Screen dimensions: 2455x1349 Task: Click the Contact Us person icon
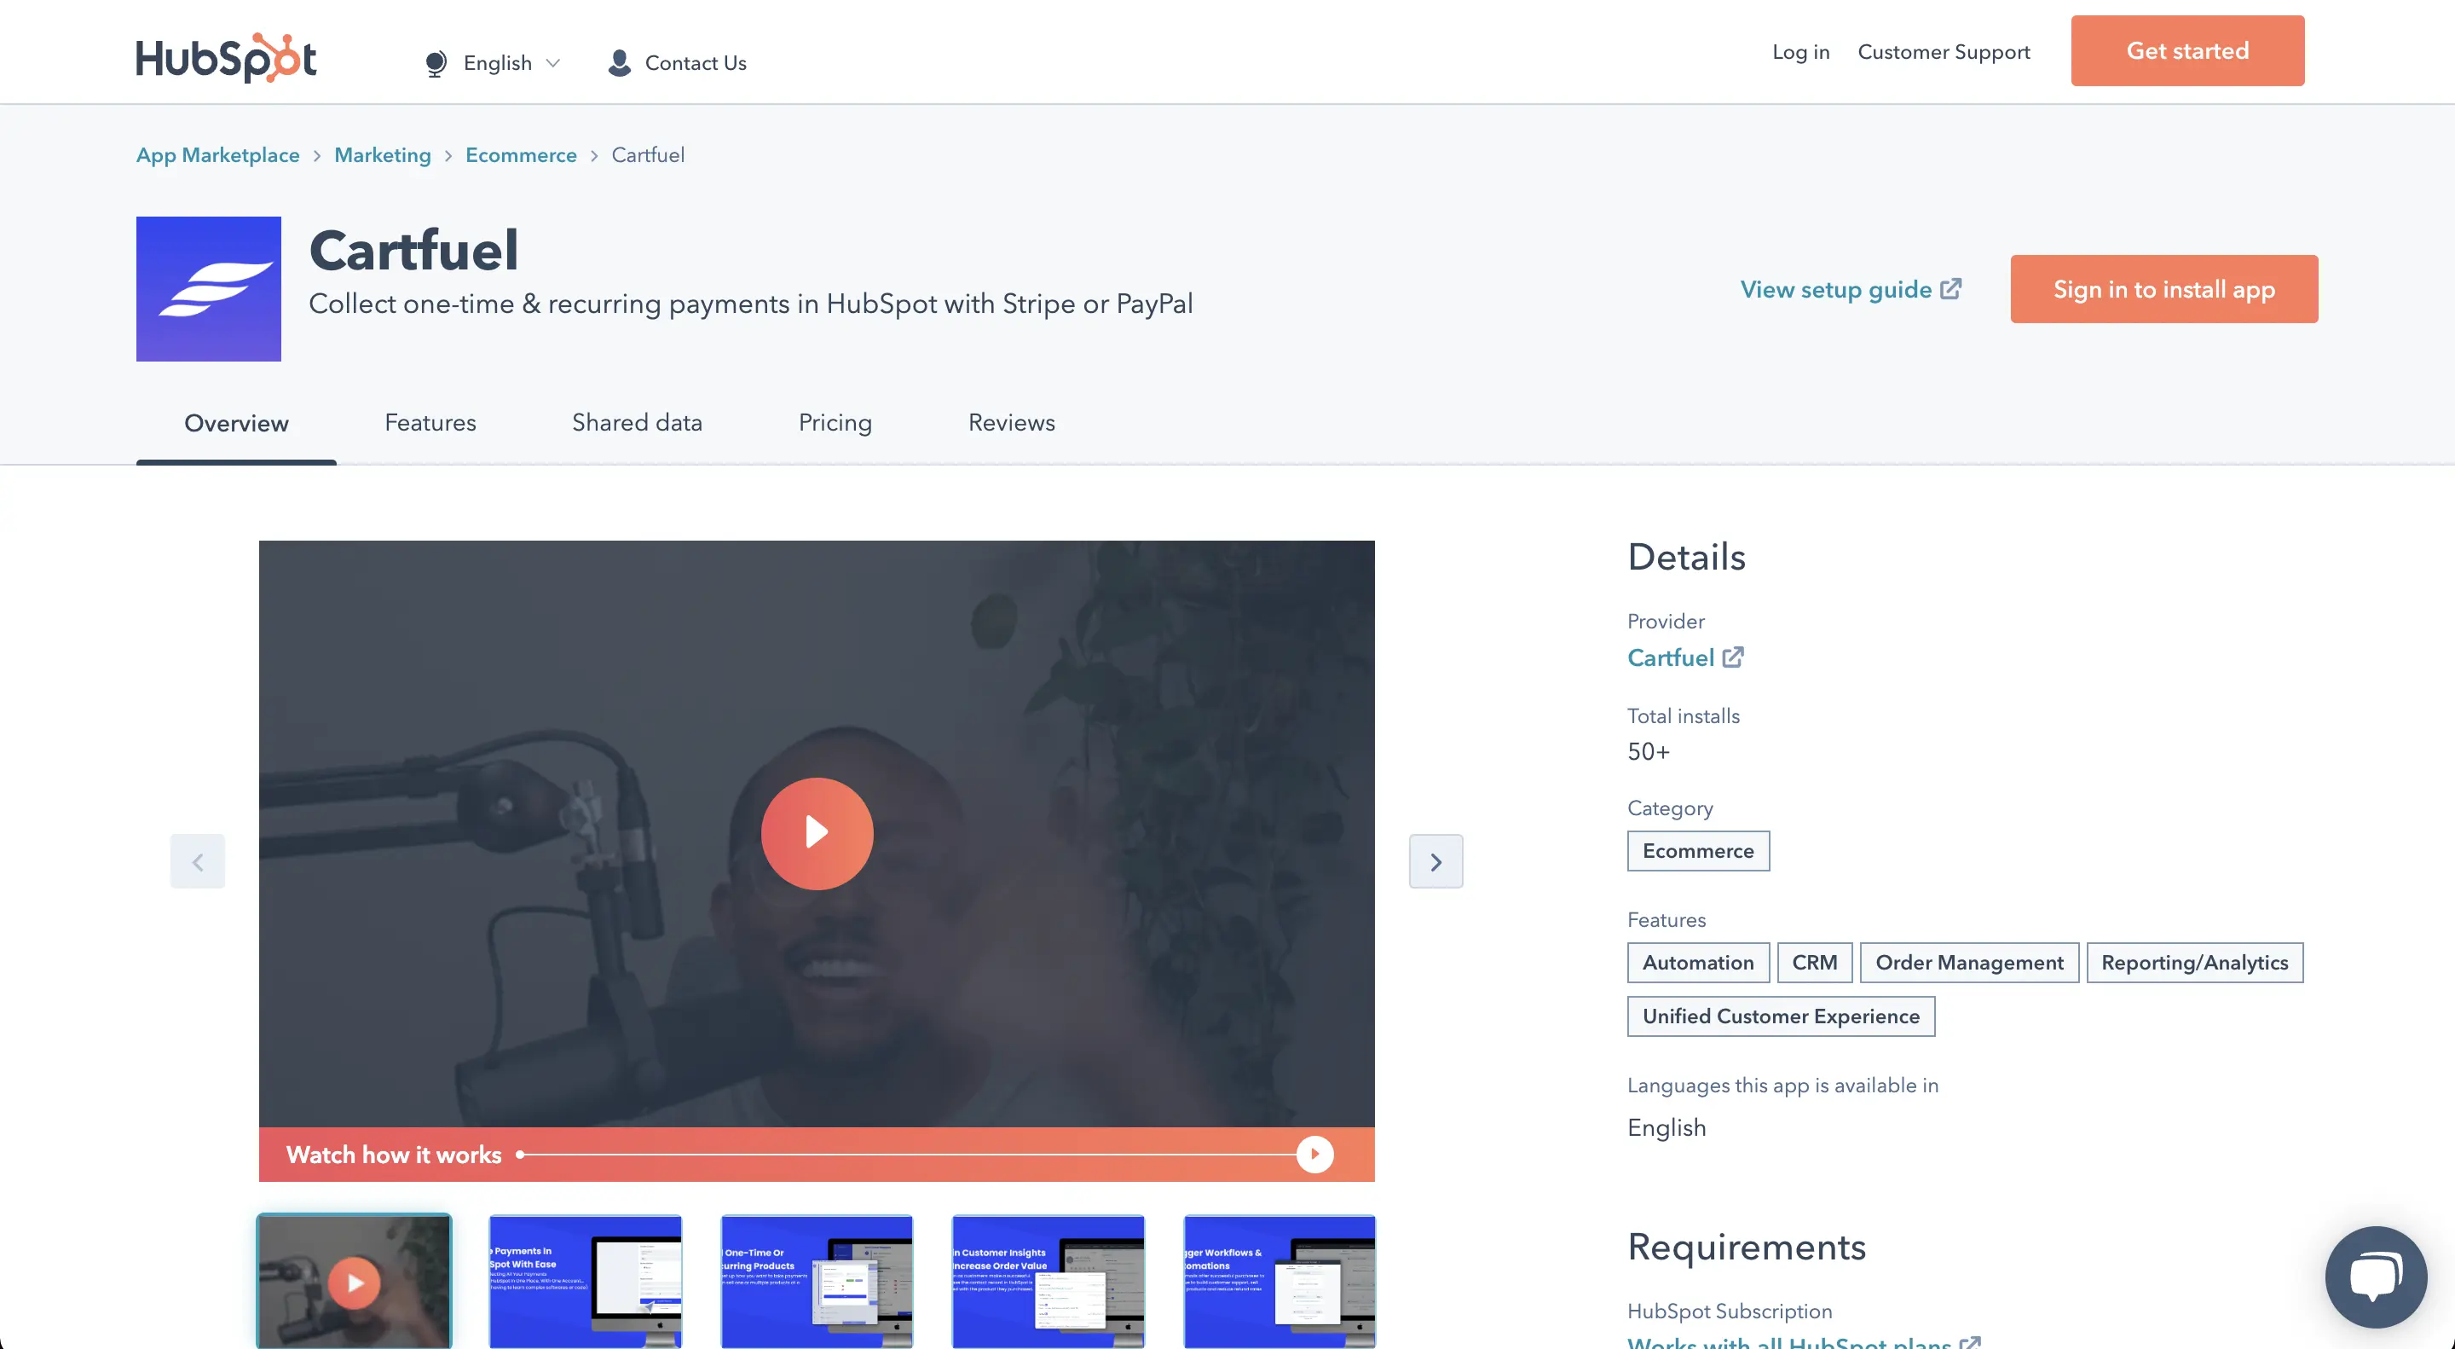620,63
